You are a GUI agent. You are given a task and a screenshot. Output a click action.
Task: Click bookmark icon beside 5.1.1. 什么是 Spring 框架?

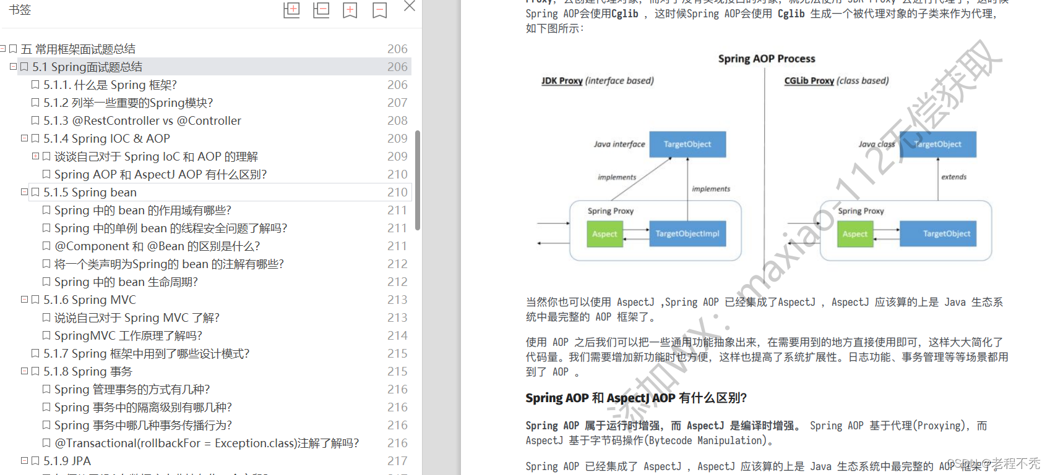click(35, 85)
